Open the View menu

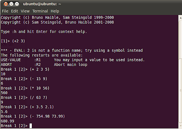tap(25, 11)
